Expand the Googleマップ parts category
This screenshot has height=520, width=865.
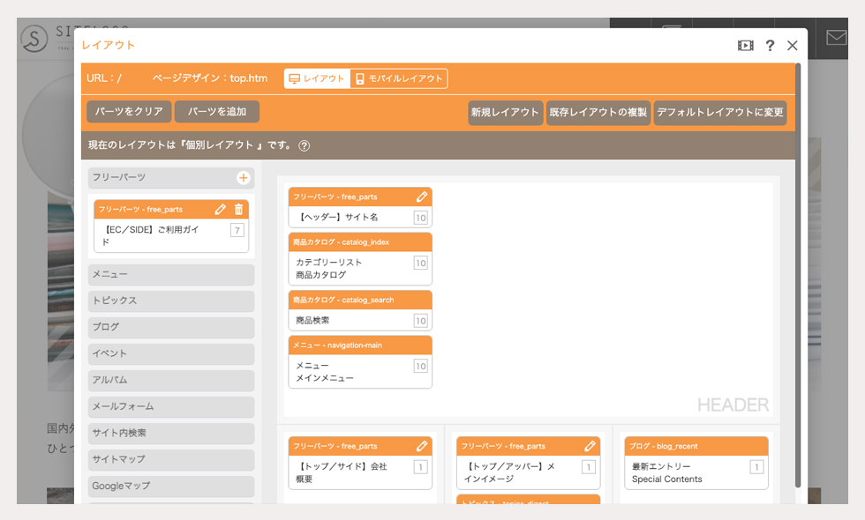pyautogui.click(x=170, y=486)
